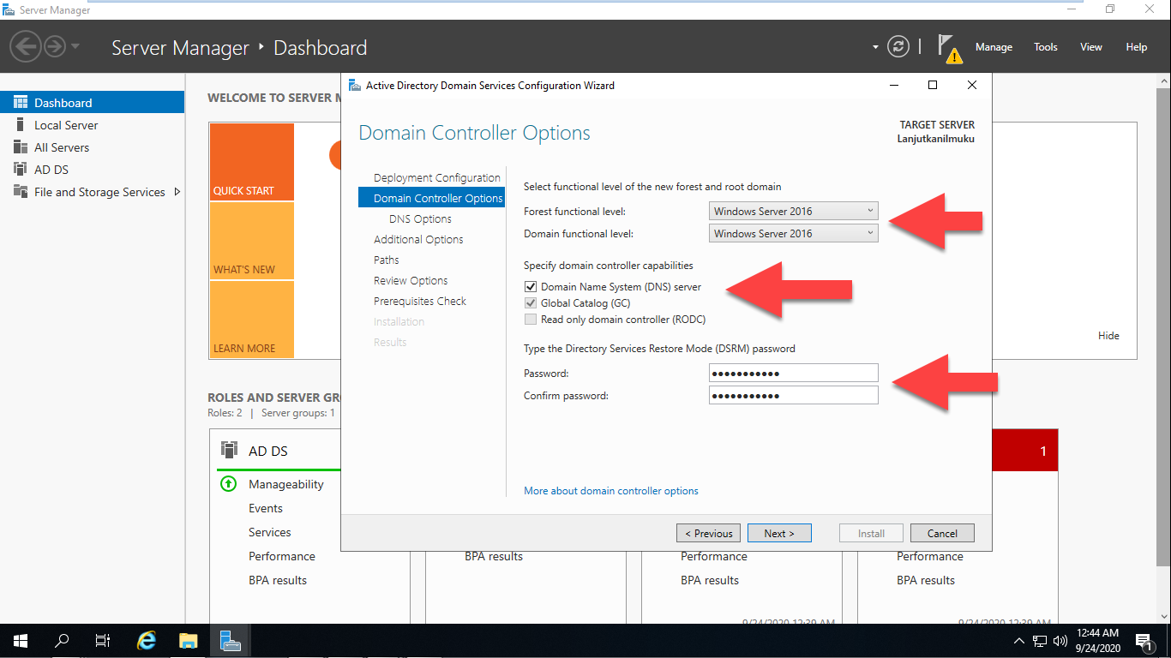Click the Server Manager vertical scrollbar
Screen dimensions: 1171x658
point(1164,326)
